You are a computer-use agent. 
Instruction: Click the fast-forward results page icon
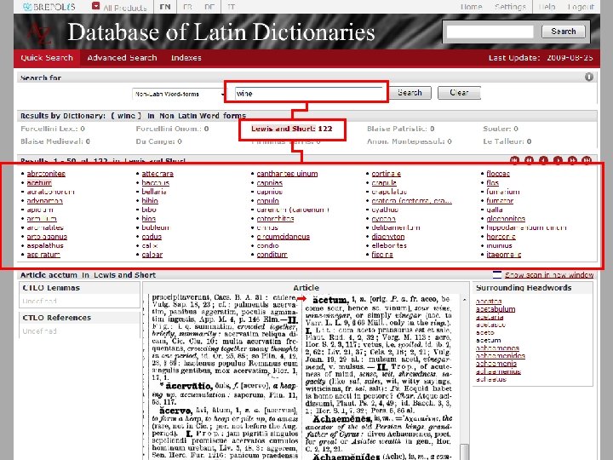572,160
